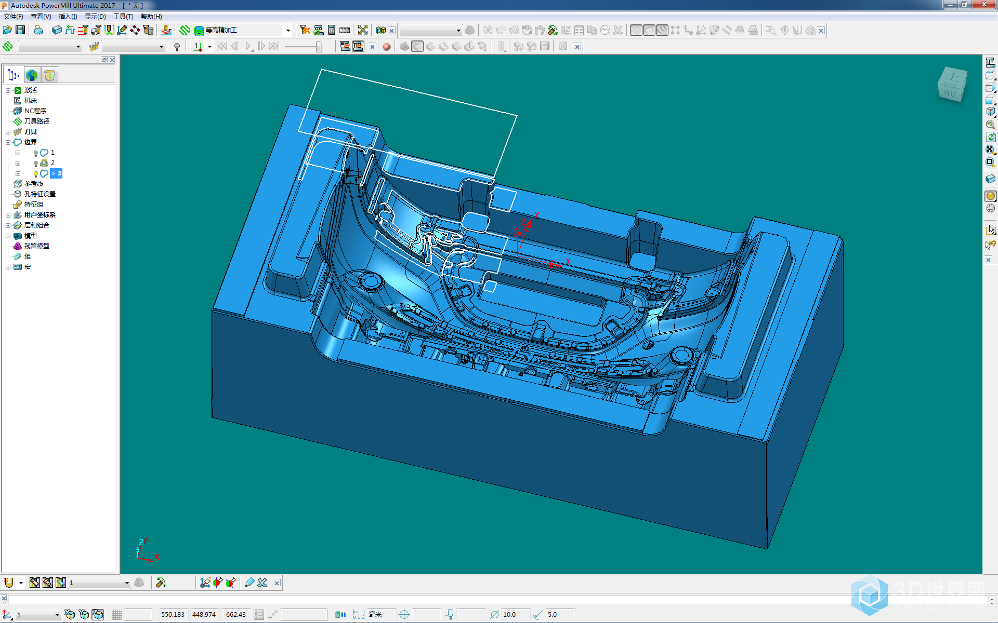Open leads and links icon
998x623 pixels.
point(109,30)
